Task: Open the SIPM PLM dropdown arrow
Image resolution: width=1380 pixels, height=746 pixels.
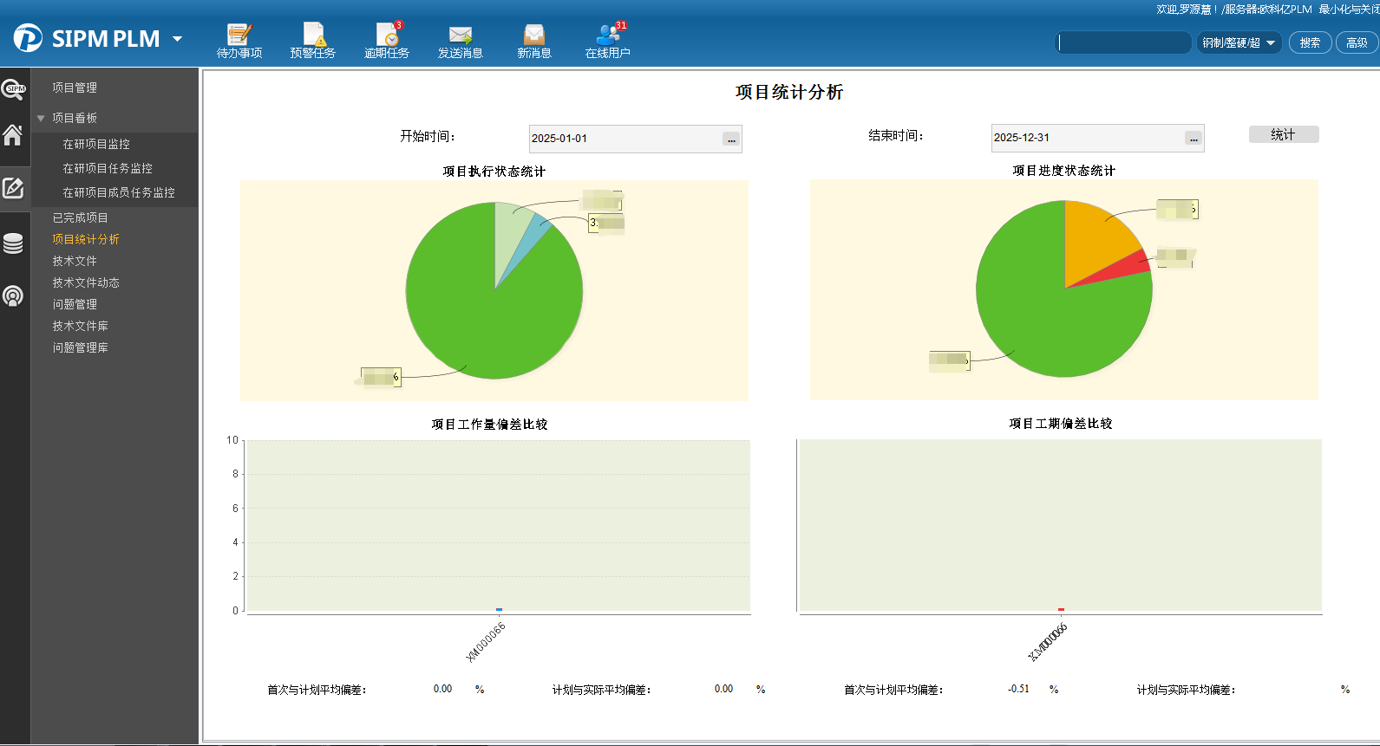Action: 177,39
